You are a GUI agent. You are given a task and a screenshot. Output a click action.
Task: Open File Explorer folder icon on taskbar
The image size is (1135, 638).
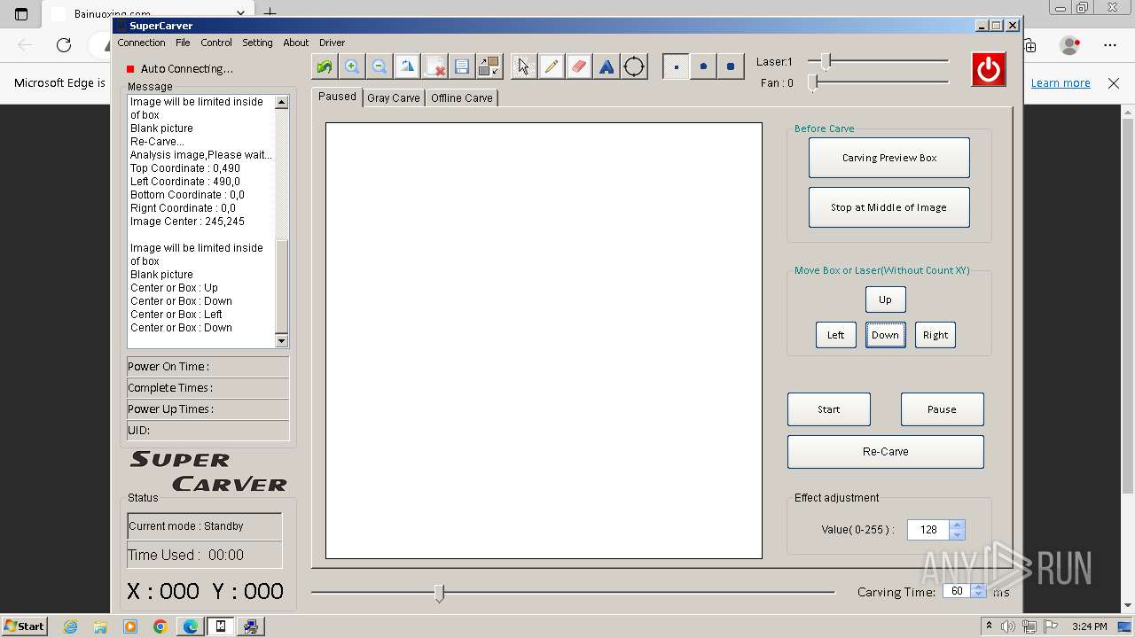100,626
